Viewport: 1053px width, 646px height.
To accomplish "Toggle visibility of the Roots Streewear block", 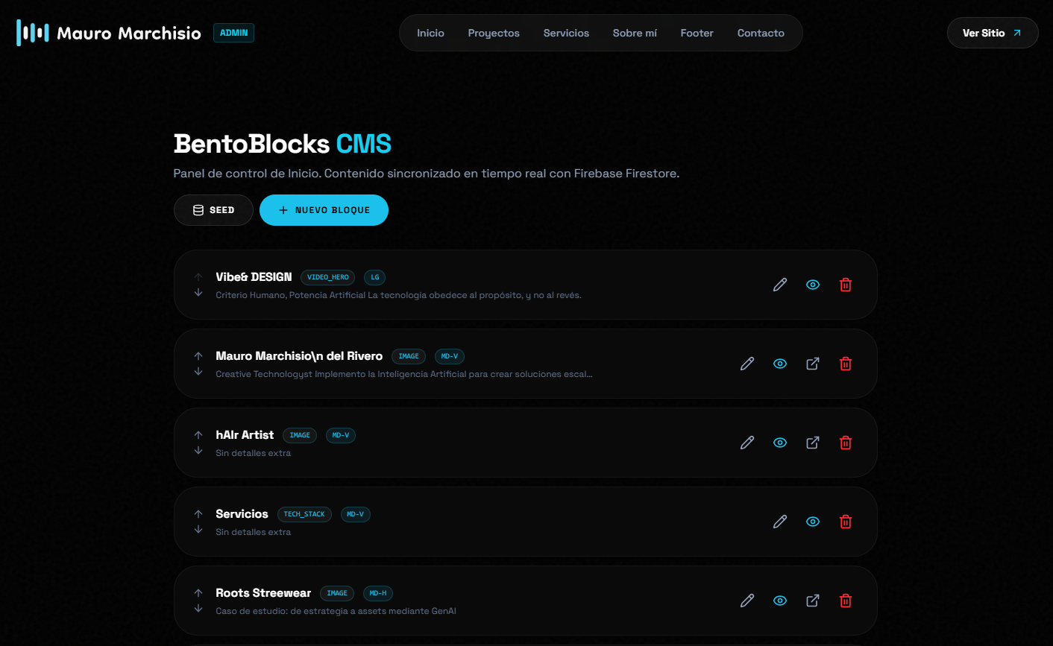I will [780, 601].
